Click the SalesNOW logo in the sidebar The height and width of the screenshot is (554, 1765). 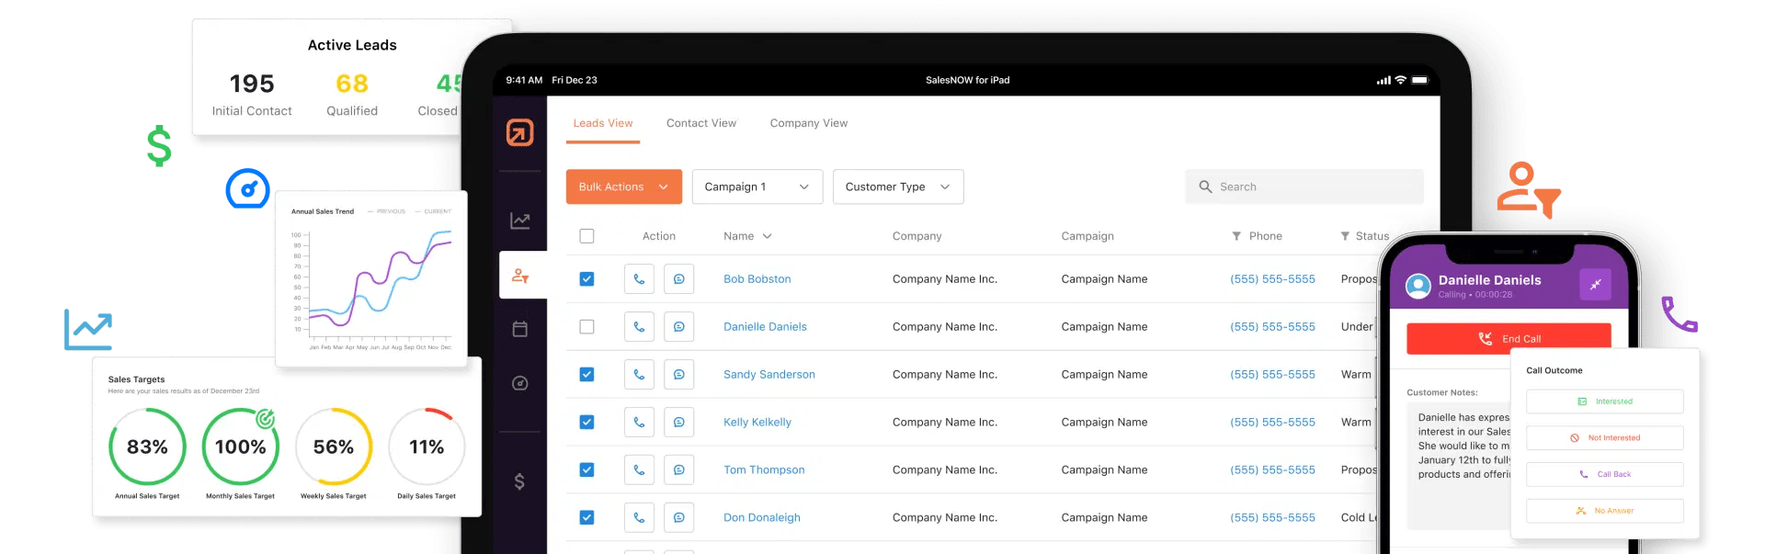[519, 132]
